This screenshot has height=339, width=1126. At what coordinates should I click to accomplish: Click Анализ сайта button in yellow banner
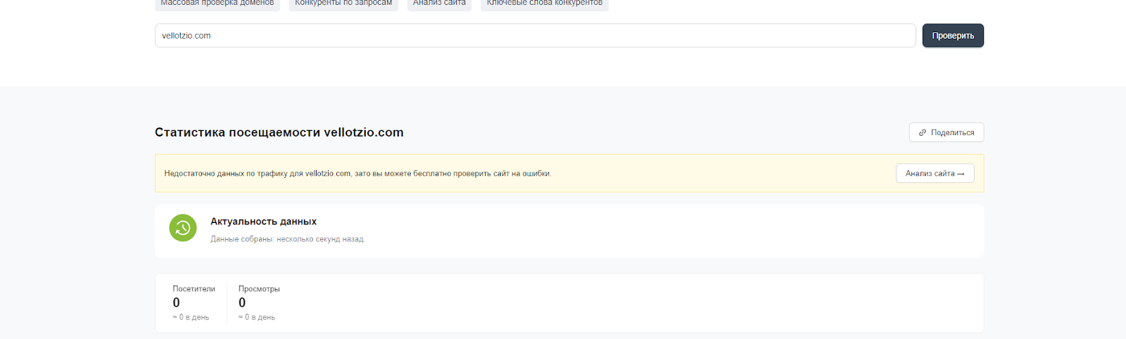[x=934, y=173]
